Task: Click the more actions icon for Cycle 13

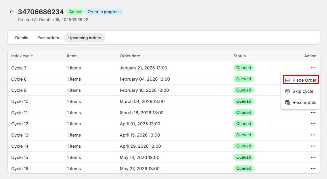Action: [313, 135]
